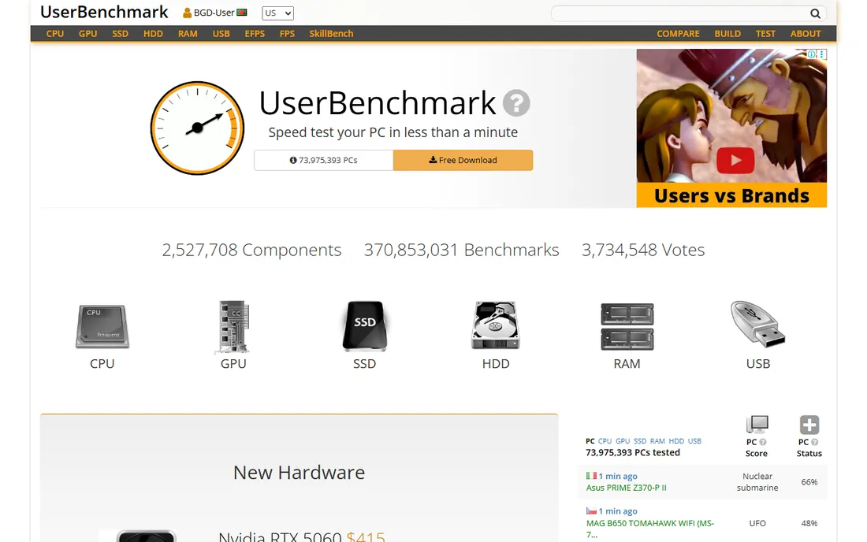Select the SSD tab in recent tests
The width and height of the screenshot is (867, 542).
coord(640,441)
